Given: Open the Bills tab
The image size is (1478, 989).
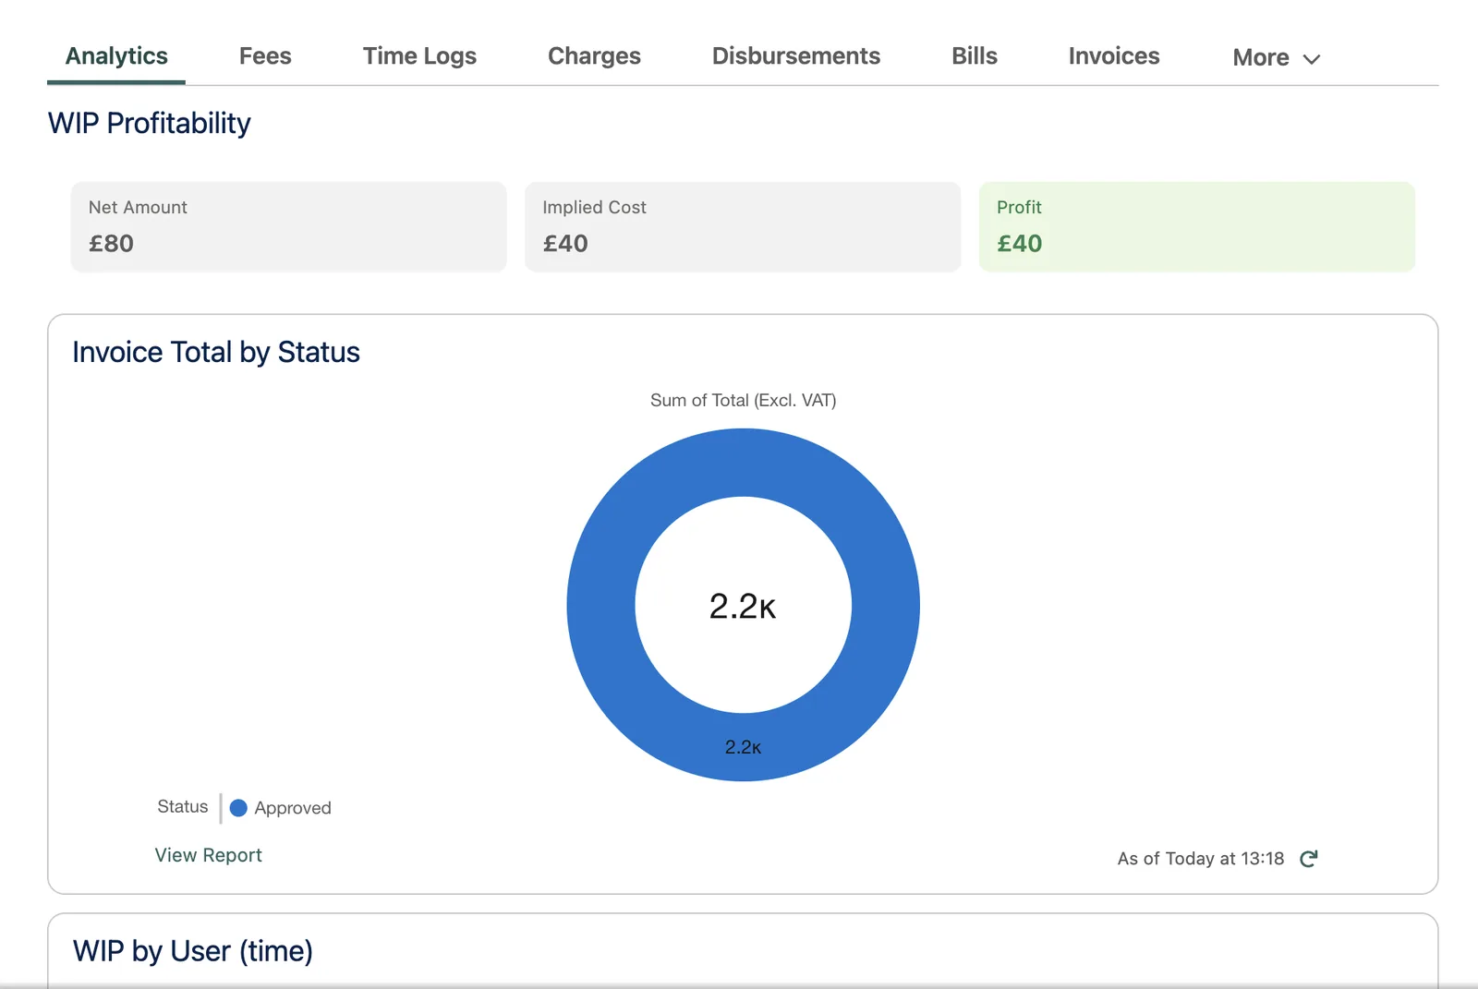Looking at the screenshot, I should [x=975, y=56].
